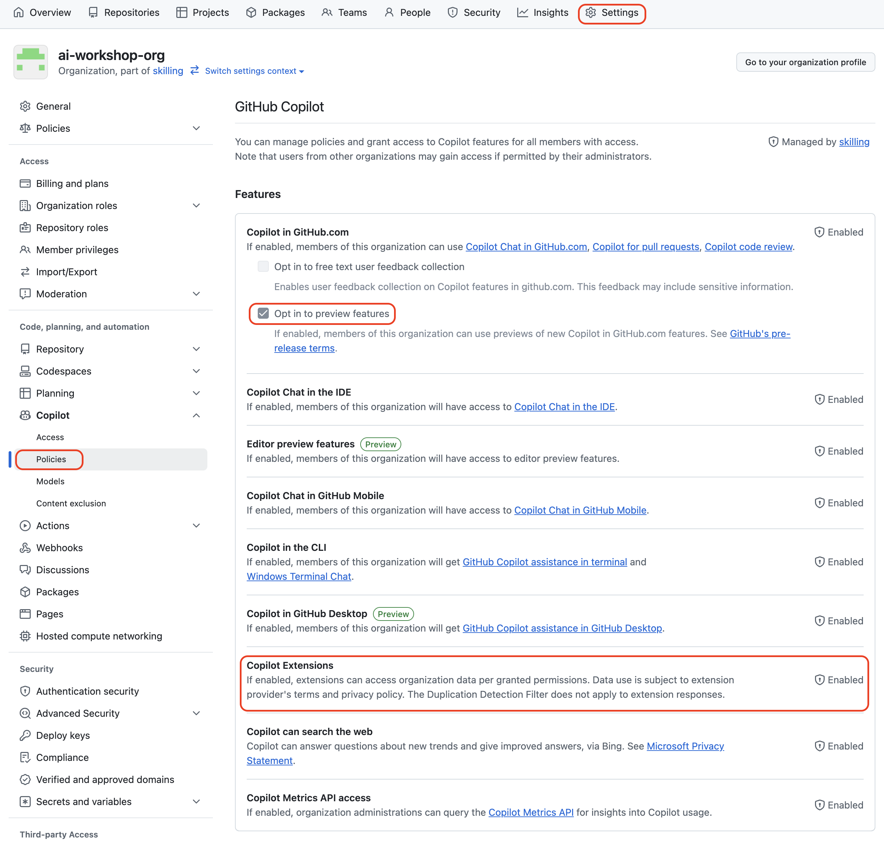The image size is (884, 843).
Task: Open the Insights tab
Action: (543, 12)
